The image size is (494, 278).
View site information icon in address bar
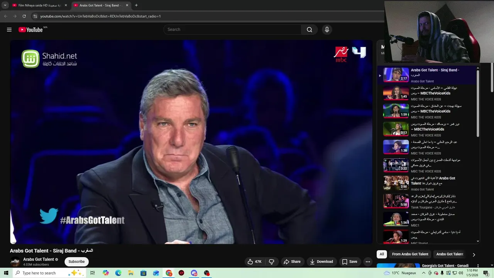[x=35, y=16]
